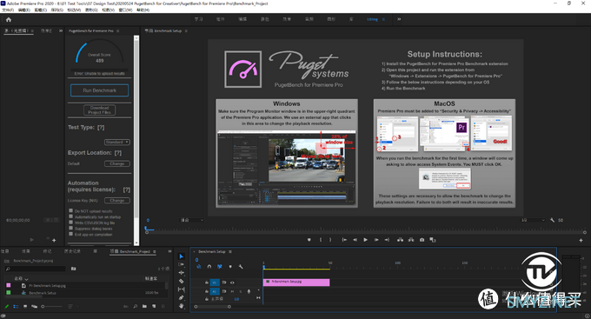Open Program Monitor wrench settings

[552, 220]
